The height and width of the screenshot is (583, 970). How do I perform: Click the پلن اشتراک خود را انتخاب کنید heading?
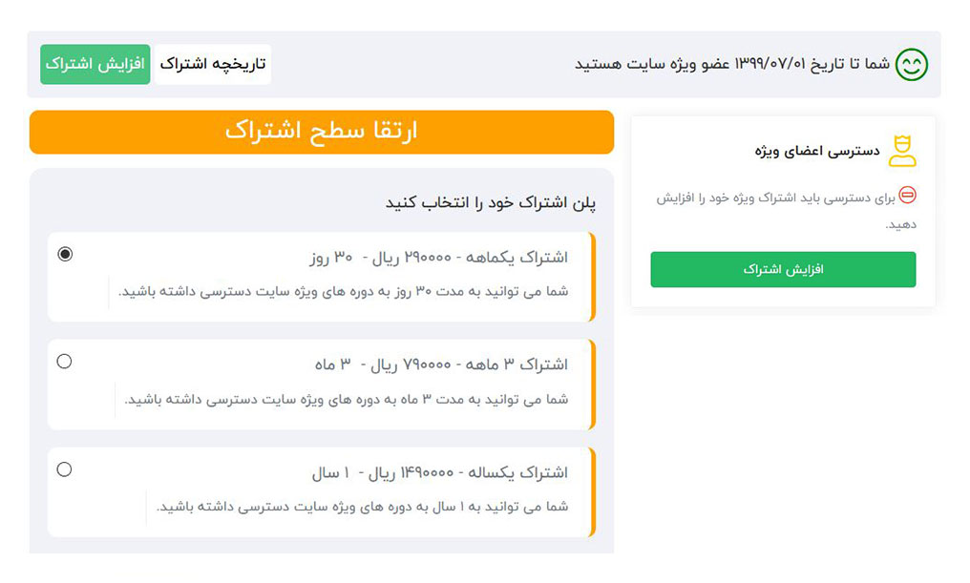pyautogui.click(x=491, y=203)
